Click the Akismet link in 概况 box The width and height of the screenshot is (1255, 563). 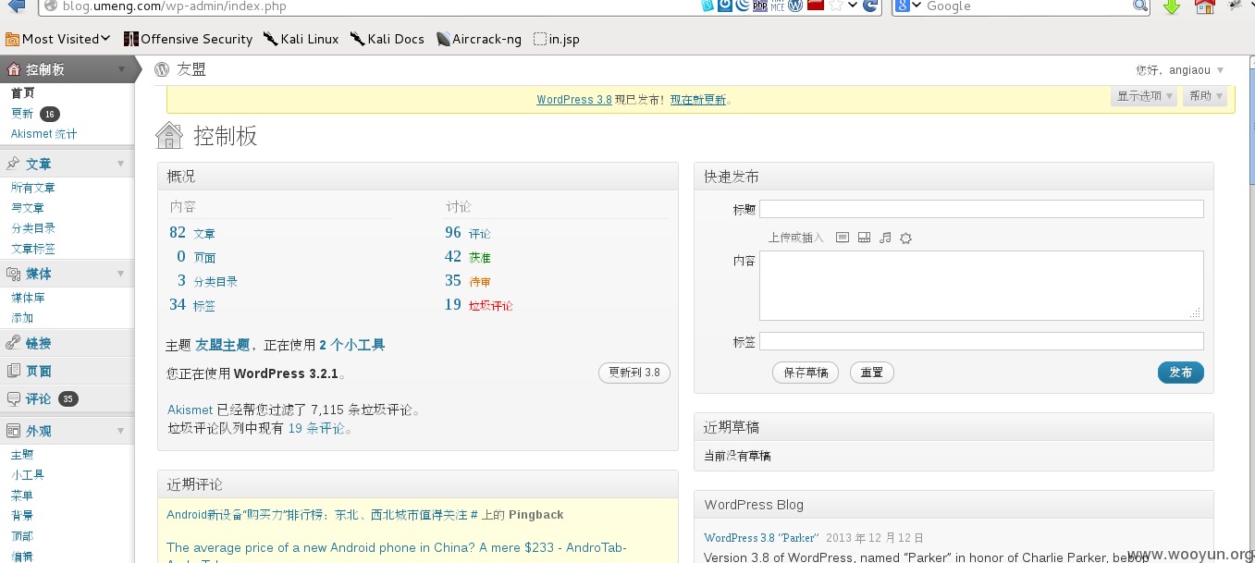(190, 410)
